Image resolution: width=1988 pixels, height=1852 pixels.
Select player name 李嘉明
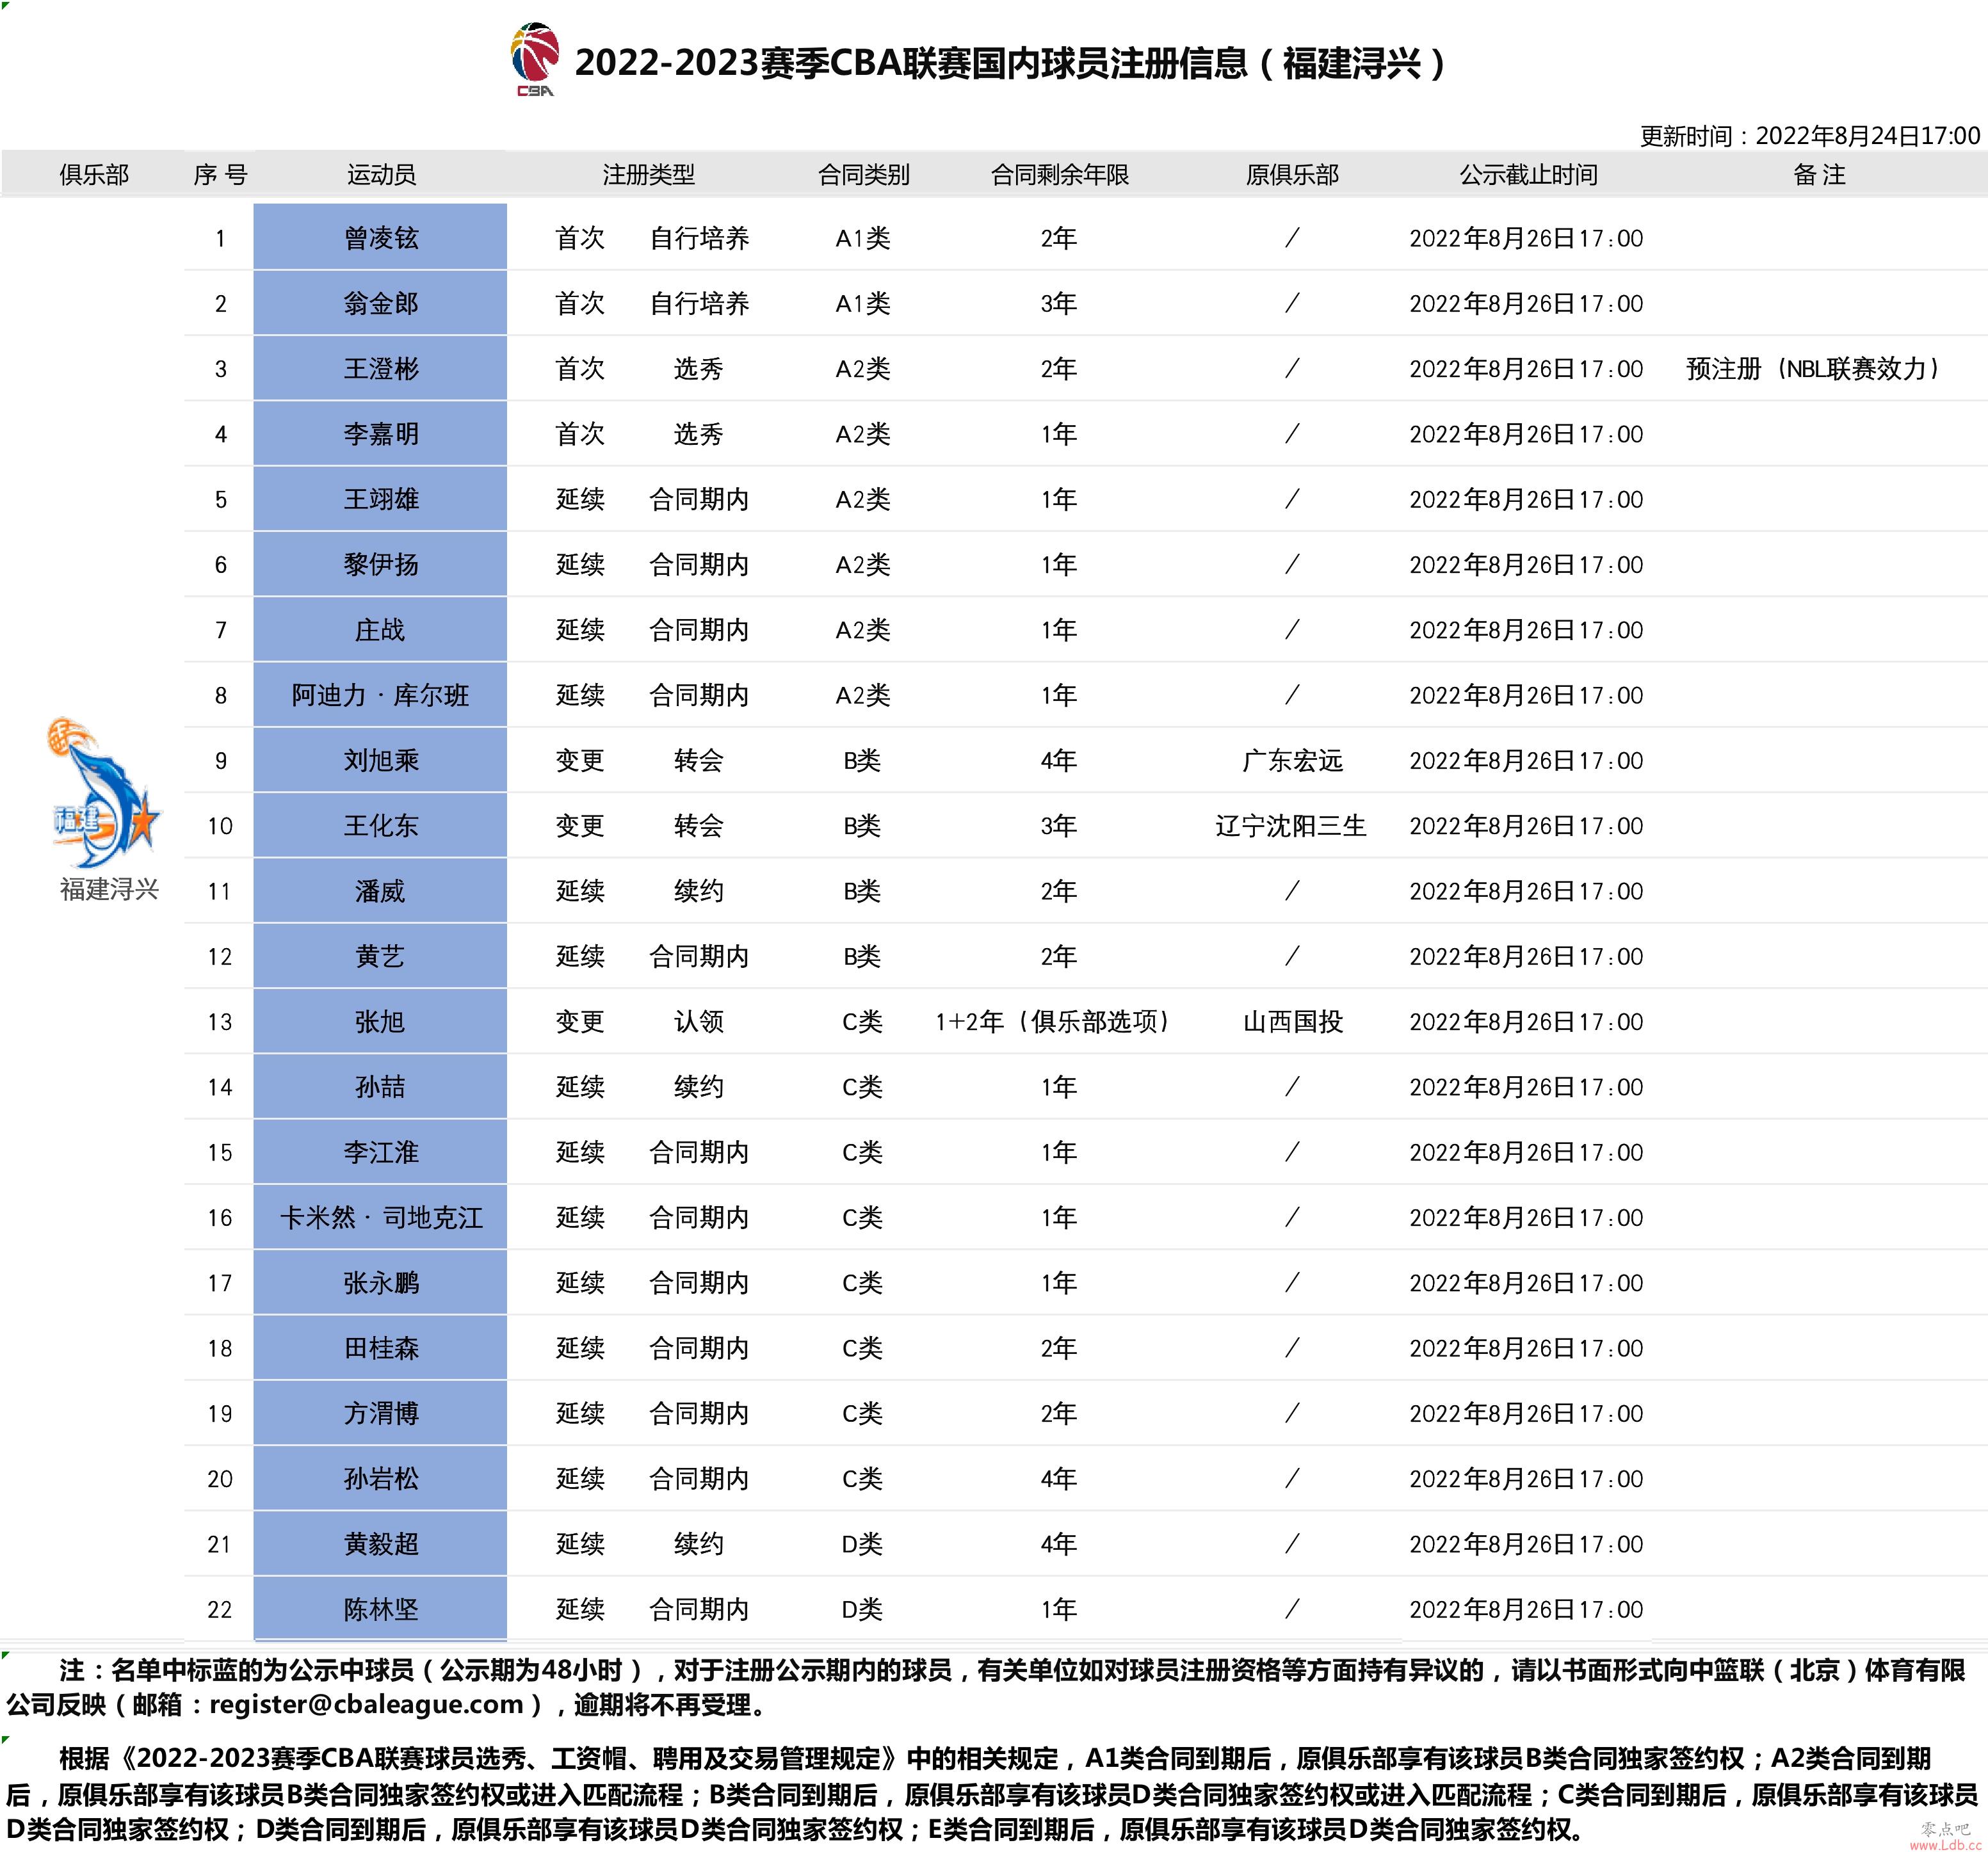point(381,434)
